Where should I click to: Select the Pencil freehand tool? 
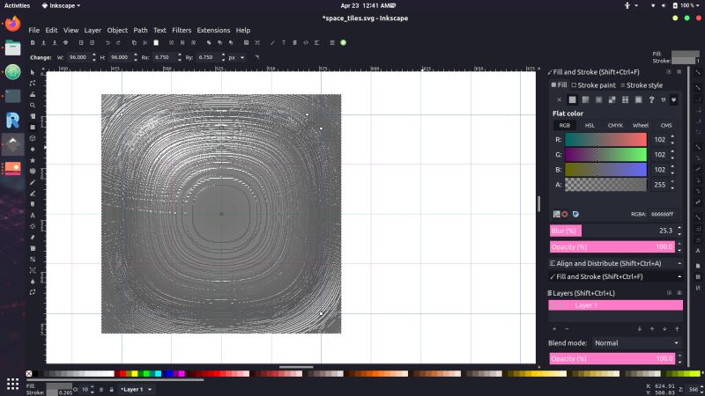click(33, 182)
